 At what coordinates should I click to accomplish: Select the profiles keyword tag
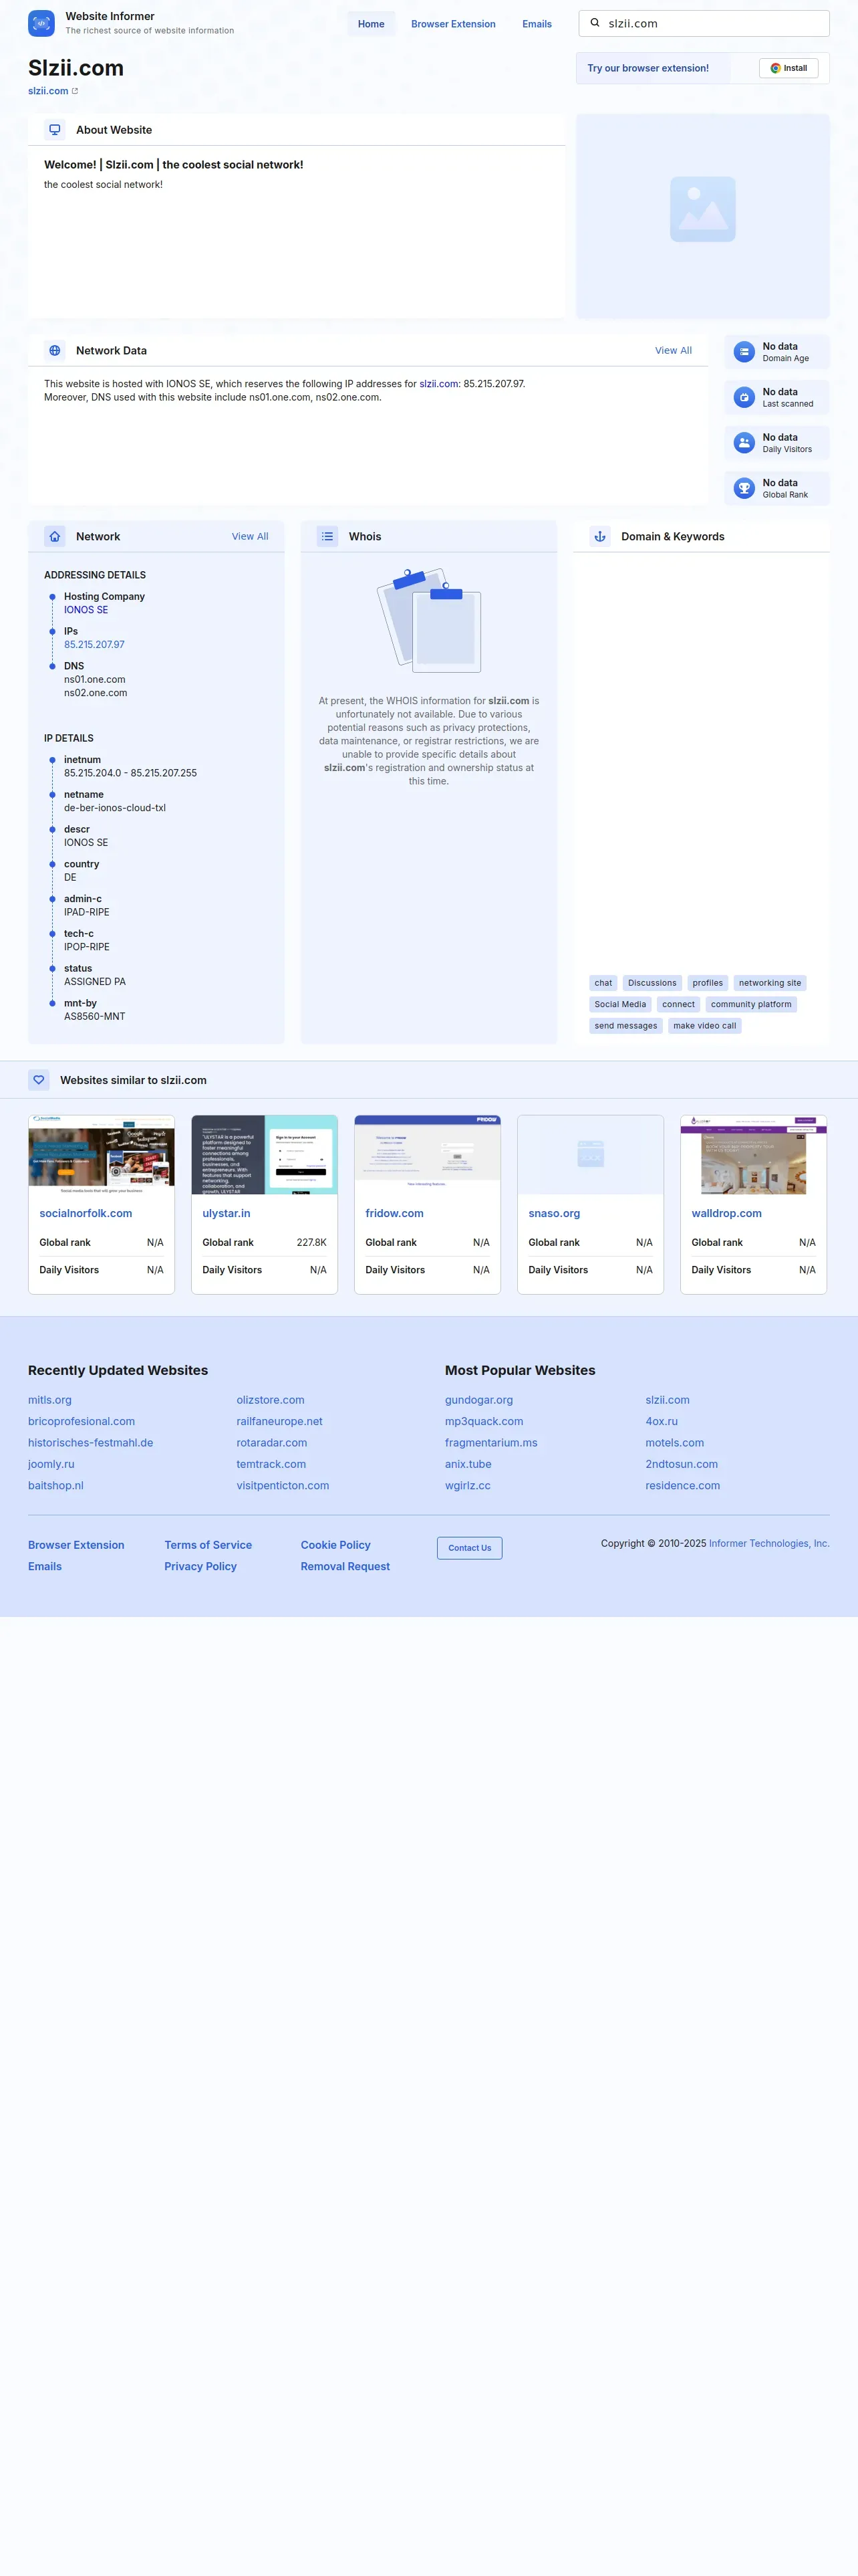click(x=708, y=983)
